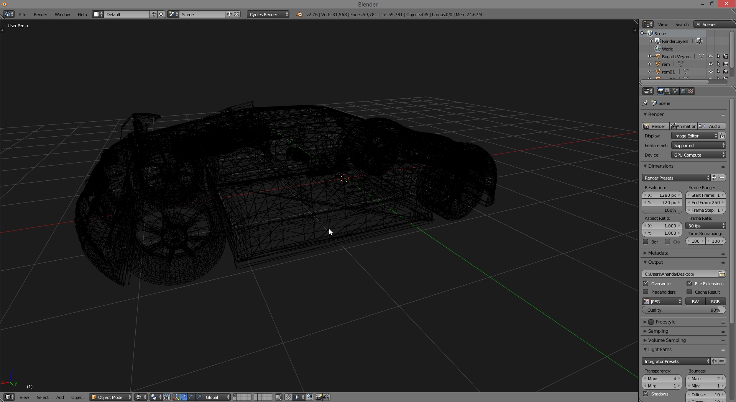
Task: Disable rendering of rem01 object
Action: tap(726, 72)
